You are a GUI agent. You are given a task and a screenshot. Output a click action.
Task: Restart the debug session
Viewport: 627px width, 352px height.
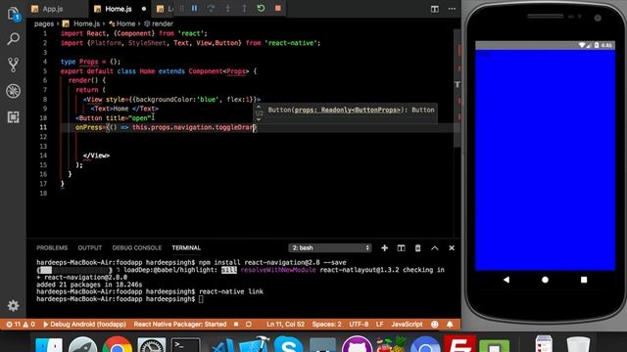(261, 9)
